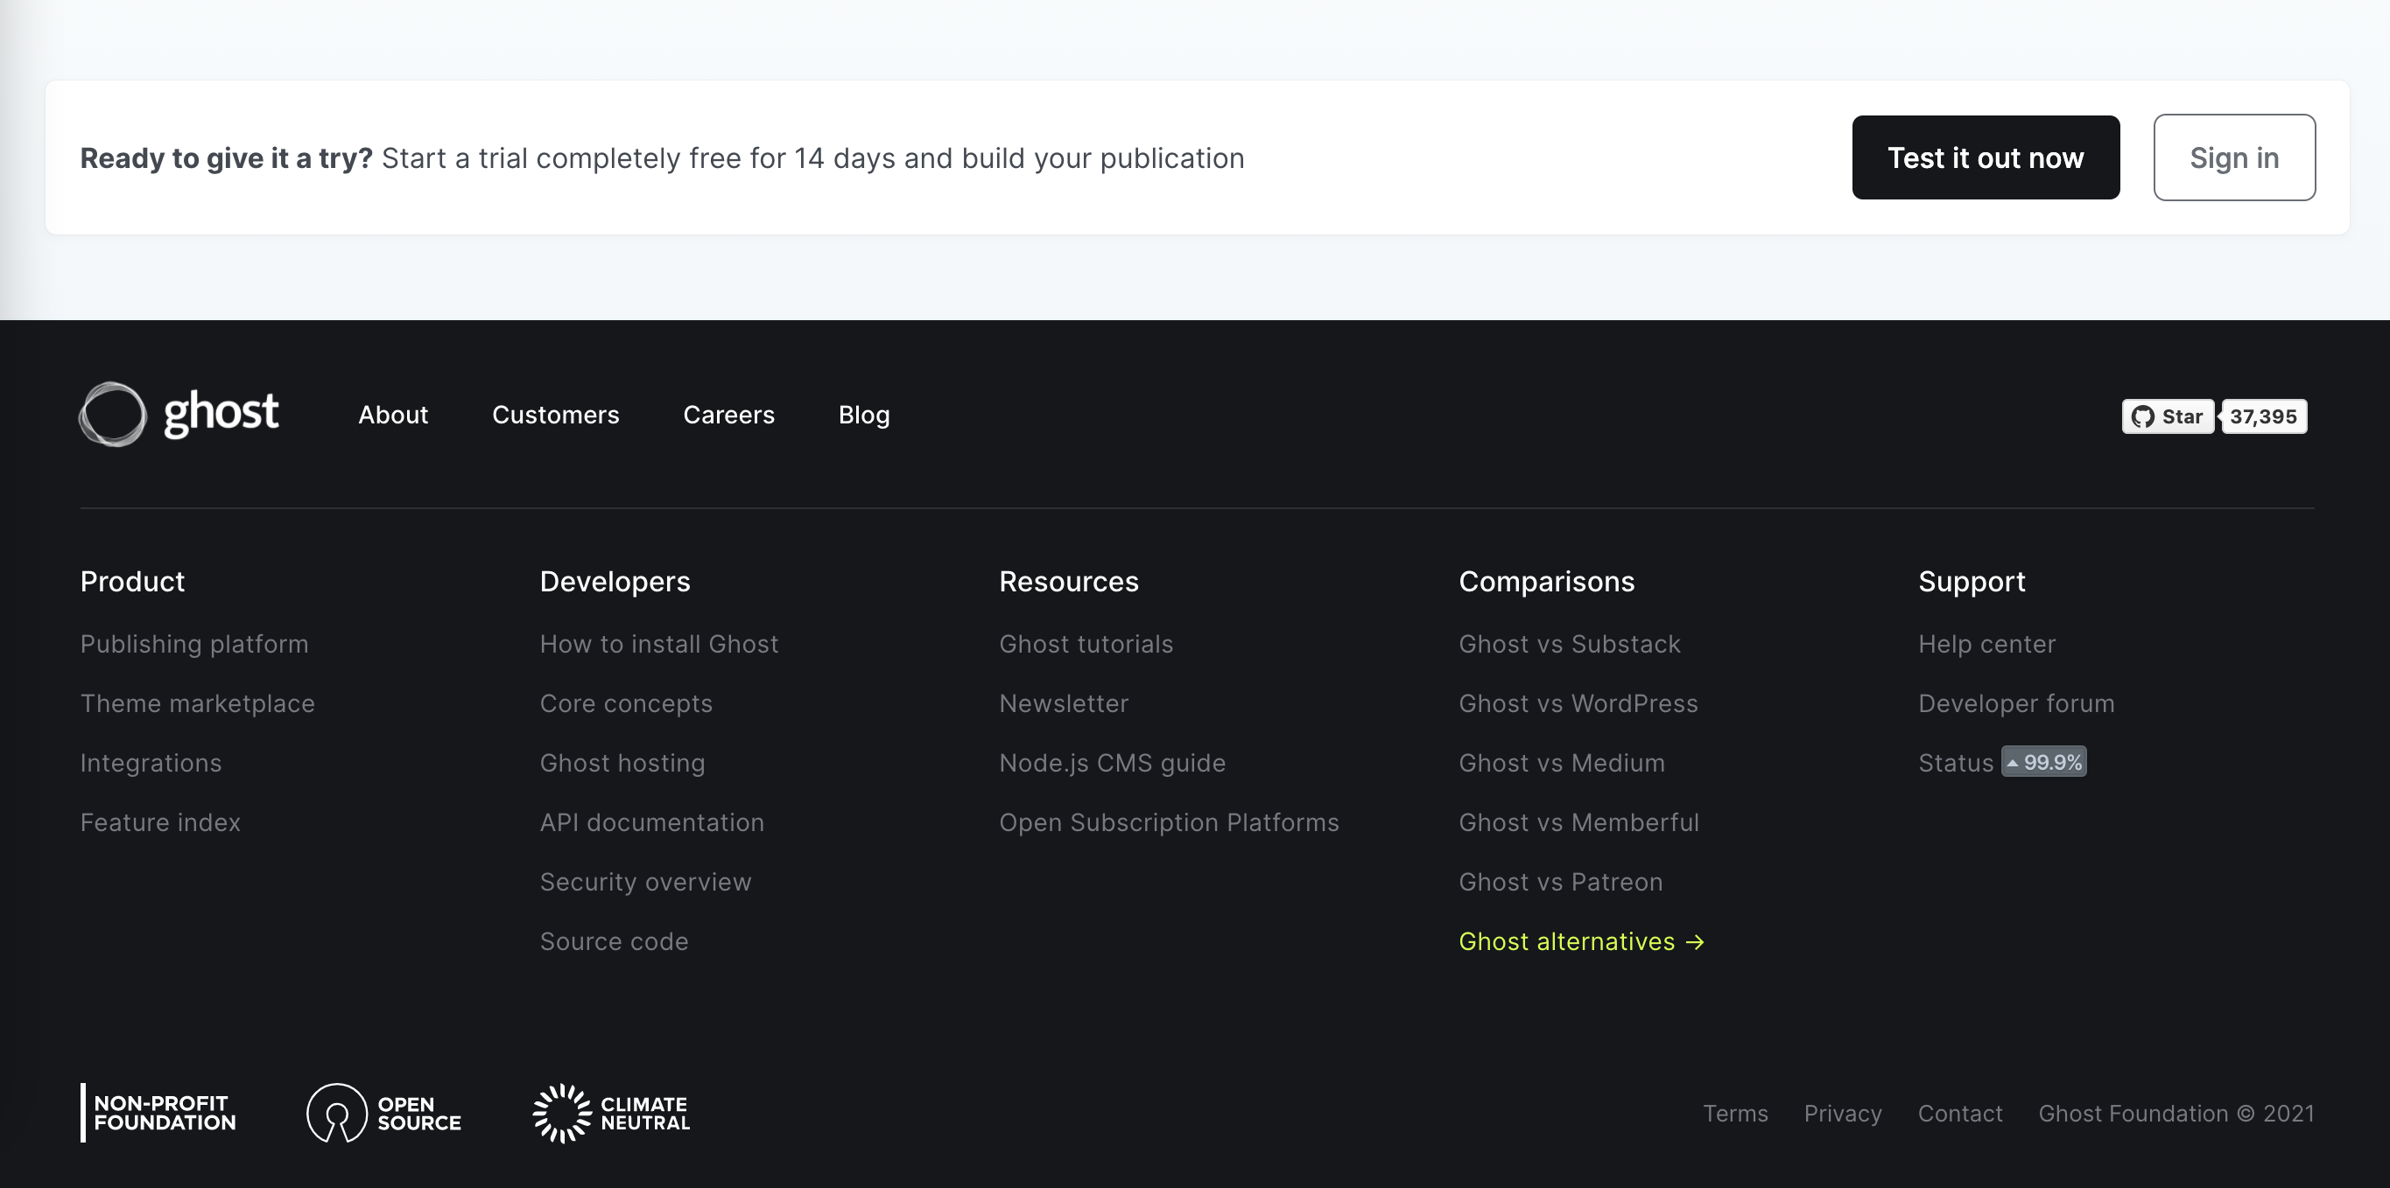
Task: Click the 37,395 star count badge
Action: pos(2263,416)
